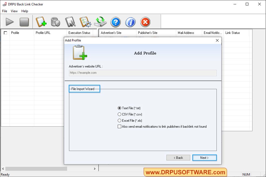
Task: Open the File menu
Action: point(4,11)
